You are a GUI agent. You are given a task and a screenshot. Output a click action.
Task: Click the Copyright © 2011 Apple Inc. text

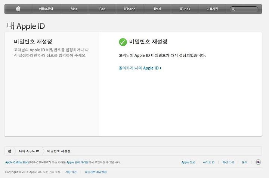pyautogui.click(x=24, y=172)
